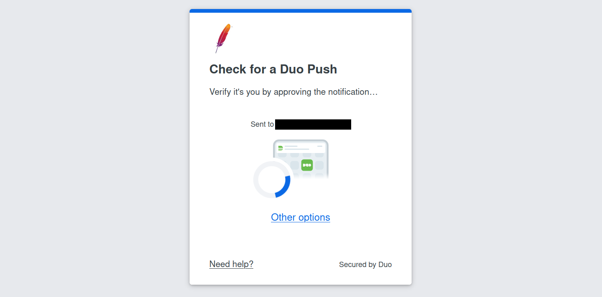
Task: Click the gray app tile right of Duo icon
Action: click(320, 165)
